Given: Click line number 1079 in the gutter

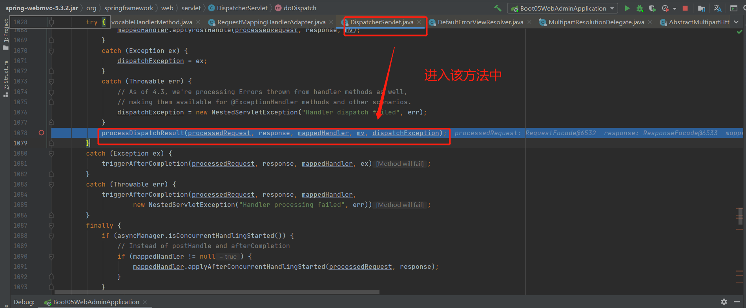Looking at the screenshot, I should tap(20, 143).
